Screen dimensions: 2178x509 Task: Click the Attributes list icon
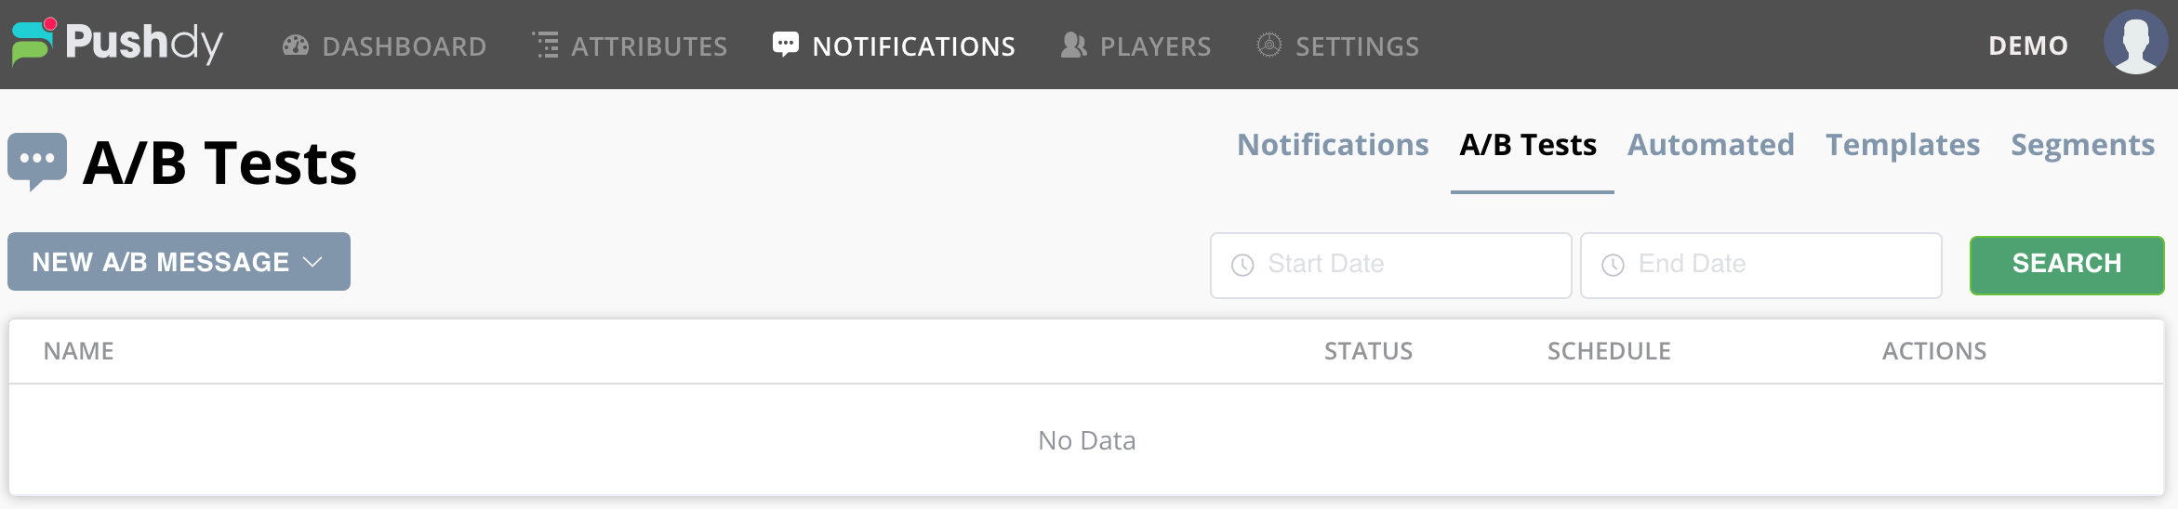[x=546, y=45]
